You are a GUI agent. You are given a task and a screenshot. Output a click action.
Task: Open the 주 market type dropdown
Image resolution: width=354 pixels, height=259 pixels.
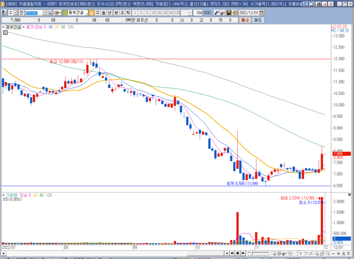(16, 13)
